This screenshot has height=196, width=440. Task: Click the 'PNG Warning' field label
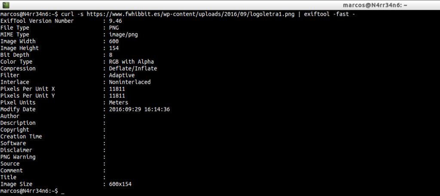click(18, 157)
